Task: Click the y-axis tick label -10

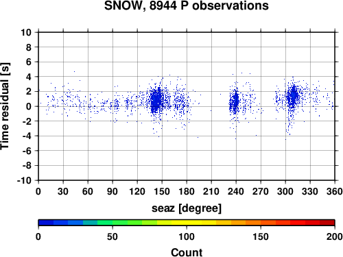Action: click(x=24, y=180)
